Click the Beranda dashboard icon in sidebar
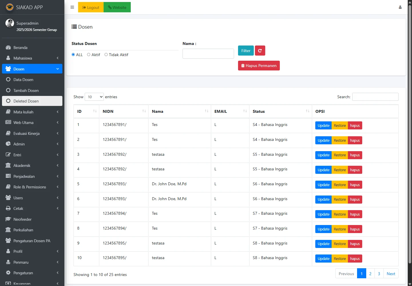Viewport: 412px width, 286px height. (8, 48)
